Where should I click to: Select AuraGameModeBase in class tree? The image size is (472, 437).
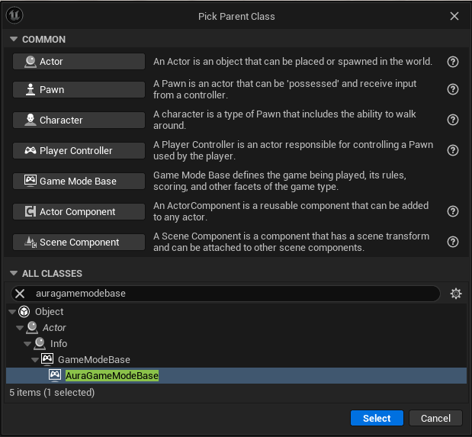point(111,376)
